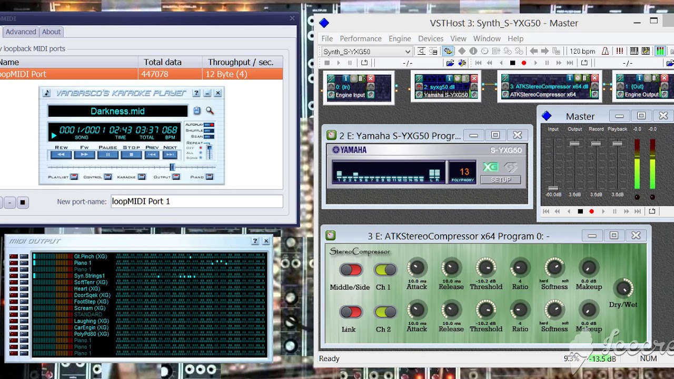The height and width of the screenshot is (379, 674).
Task: Toggle the Ch 1 switch in StereoCompressor
Action: 385,270
